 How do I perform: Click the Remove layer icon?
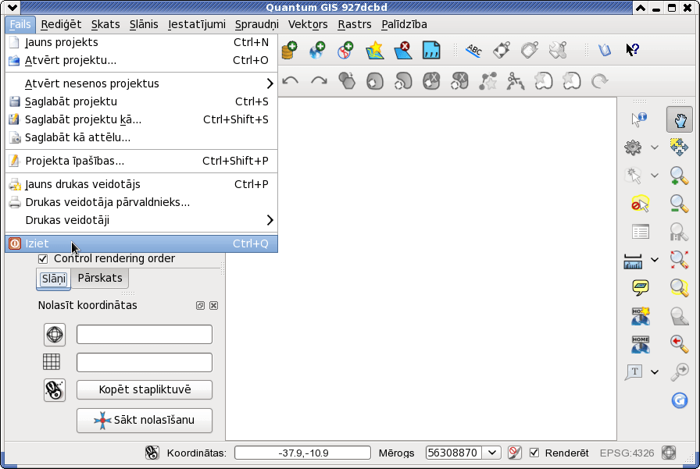pyautogui.click(x=403, y=50)
